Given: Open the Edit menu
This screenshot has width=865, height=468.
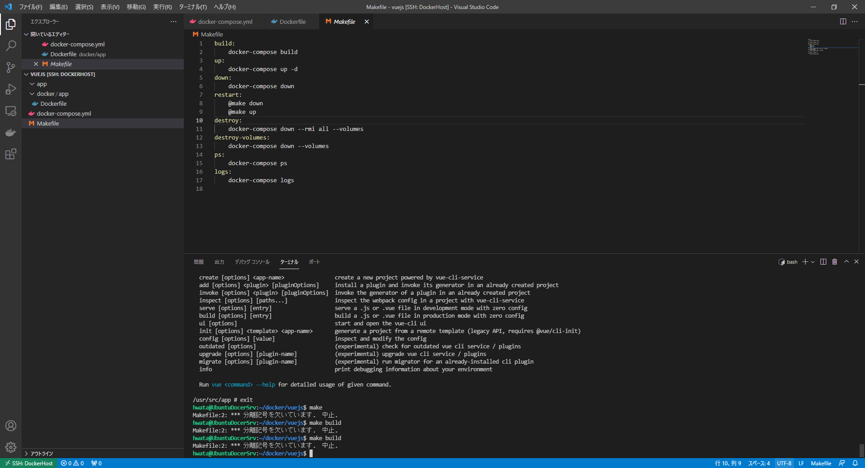Looking at the screenshot, I should (x=59, y=7).
